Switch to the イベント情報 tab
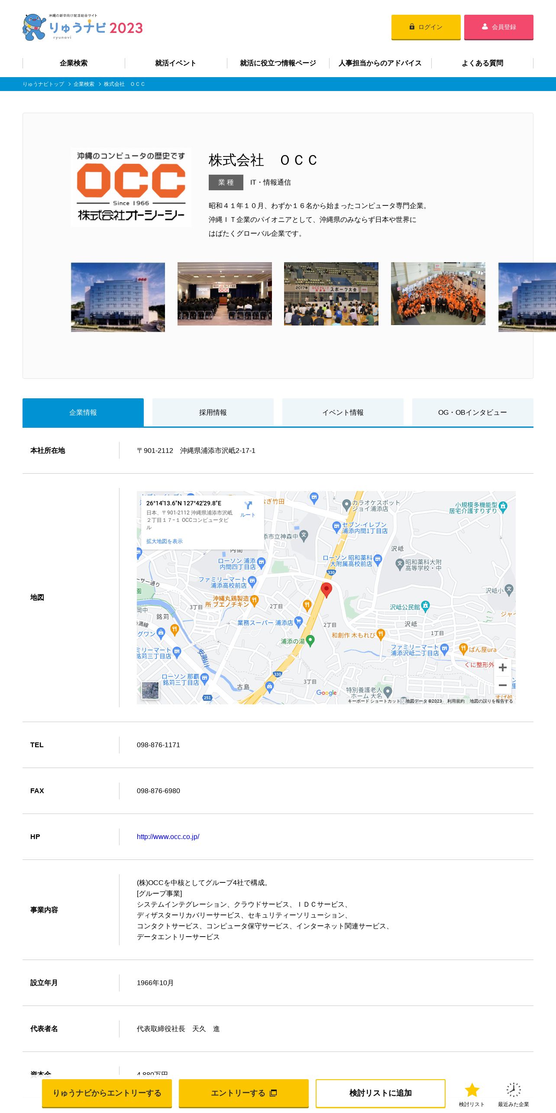The width and height of the screenshot is (556, 1113). pyautogui.click(x=343, y=413)
